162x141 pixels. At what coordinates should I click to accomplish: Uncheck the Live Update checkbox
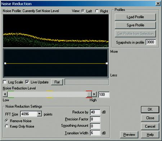(x=27, y=82)
